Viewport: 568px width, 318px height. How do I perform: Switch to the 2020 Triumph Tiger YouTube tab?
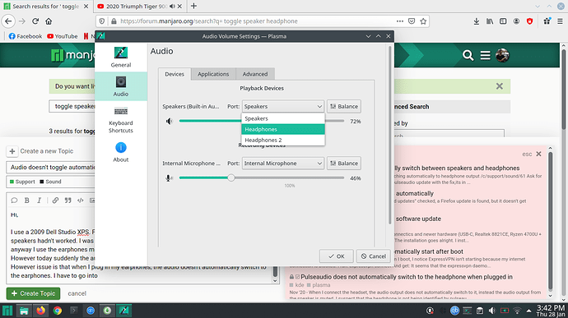pos(139,6)
